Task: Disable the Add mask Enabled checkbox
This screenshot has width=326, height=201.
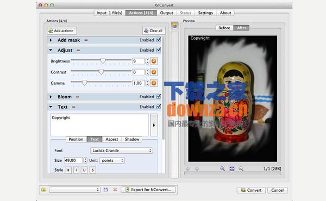Action: (x=159, y=40)
